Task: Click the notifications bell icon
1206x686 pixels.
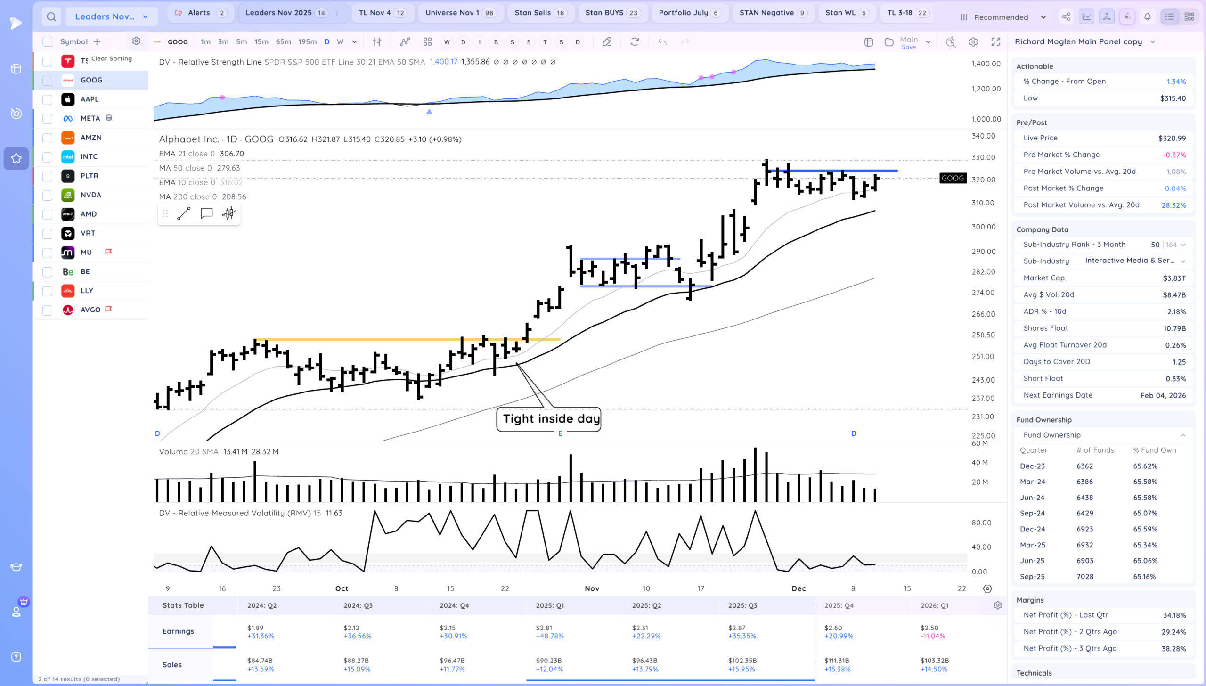Action: coord(1148,17)
